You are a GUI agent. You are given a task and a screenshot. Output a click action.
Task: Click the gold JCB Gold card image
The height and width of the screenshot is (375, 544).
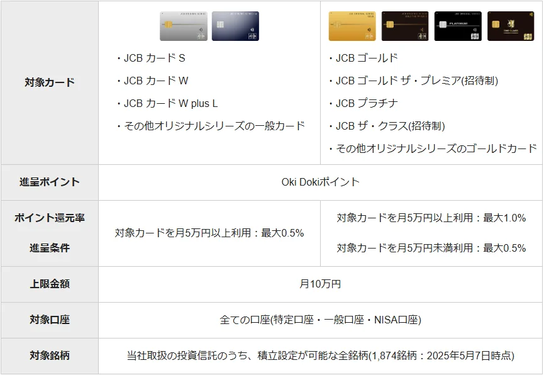pos(352,26)
